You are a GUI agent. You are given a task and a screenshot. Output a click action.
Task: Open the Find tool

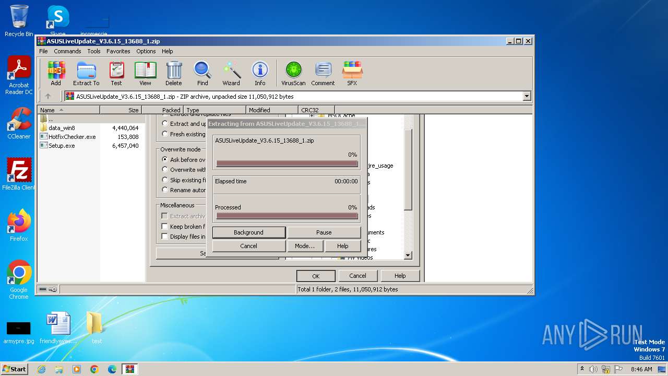click(202, 74)
